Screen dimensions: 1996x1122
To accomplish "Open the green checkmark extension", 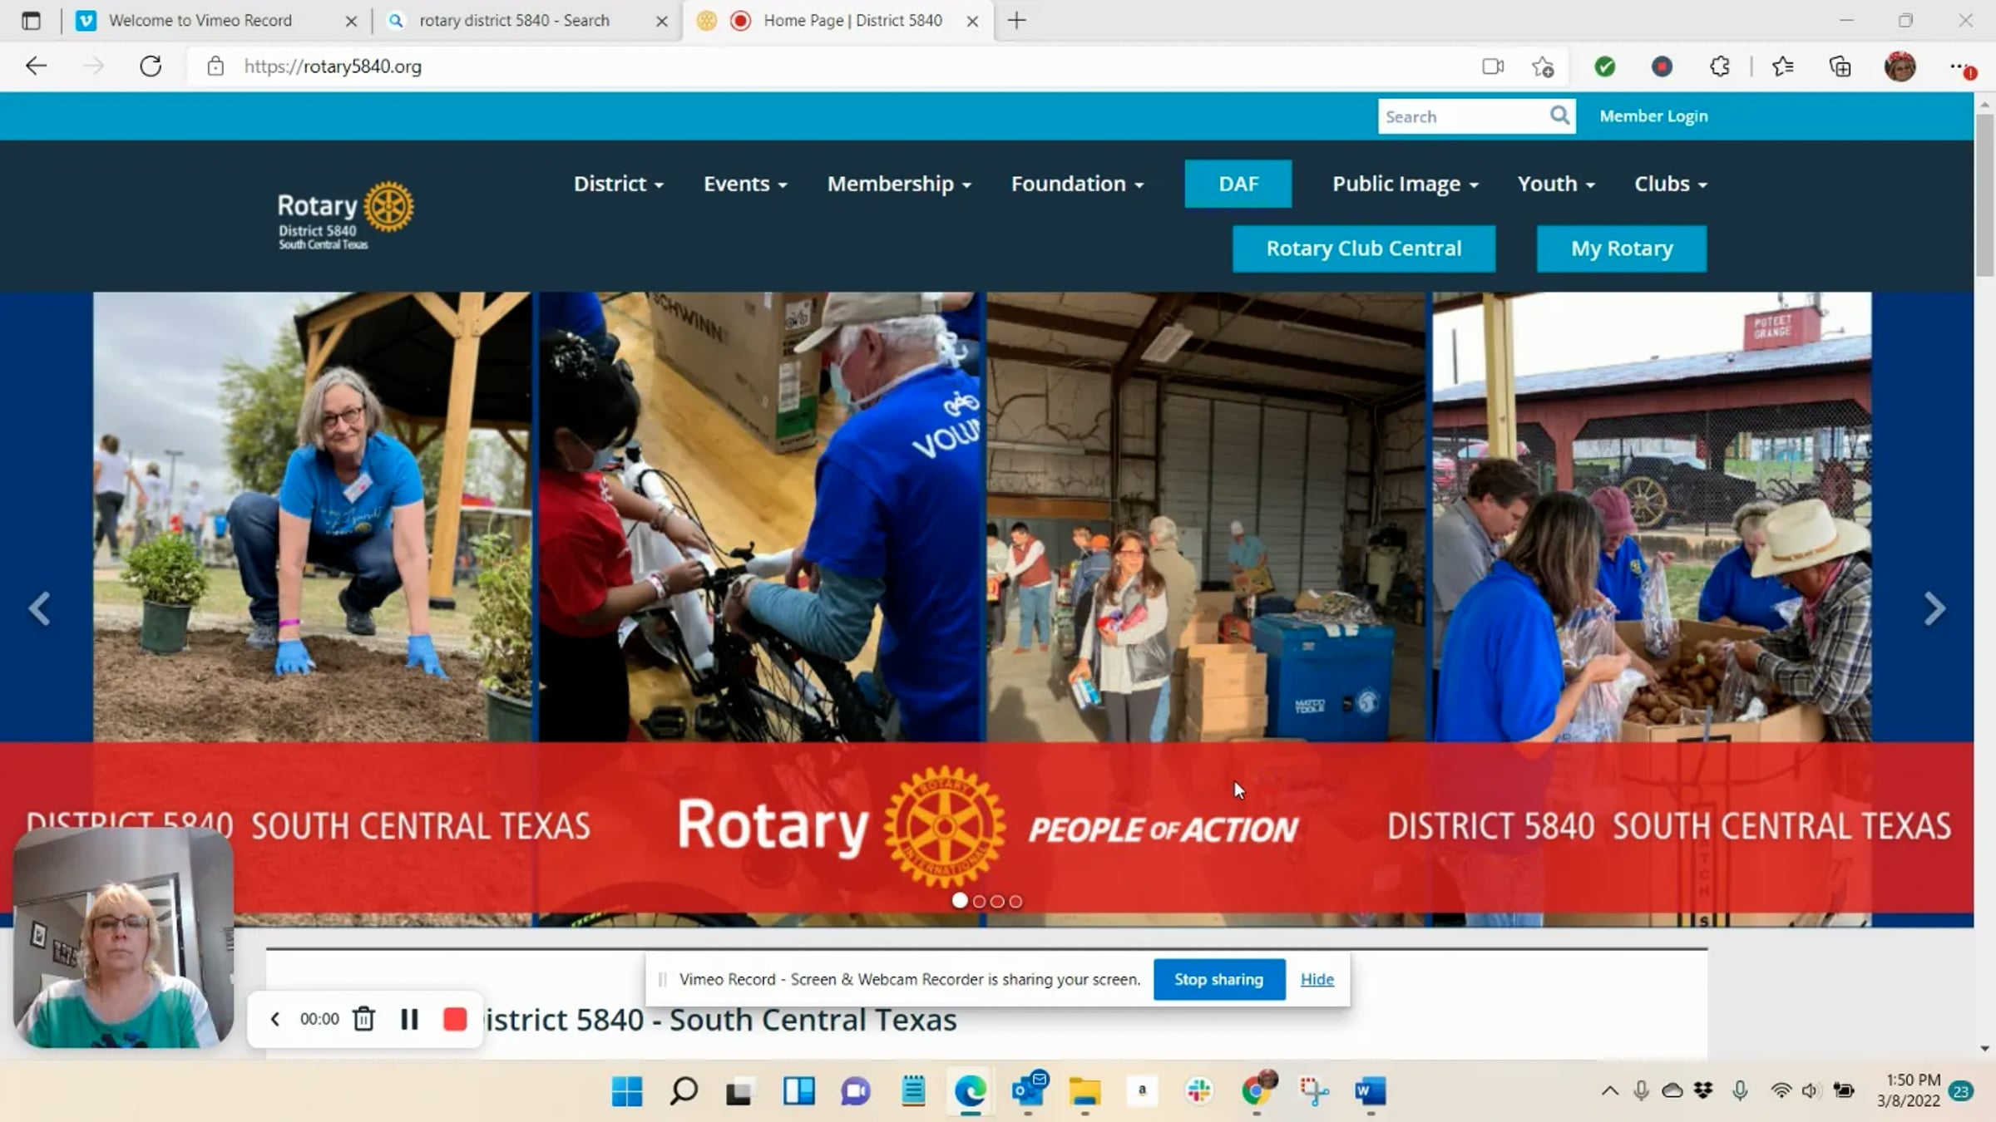I will click(x=1605, y=66).
